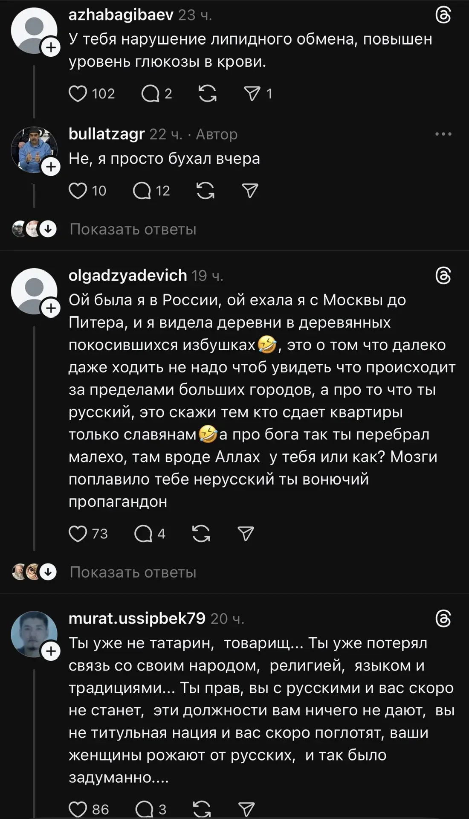Open three-dot menu on bullatzagr's reply

pos(443,134)
